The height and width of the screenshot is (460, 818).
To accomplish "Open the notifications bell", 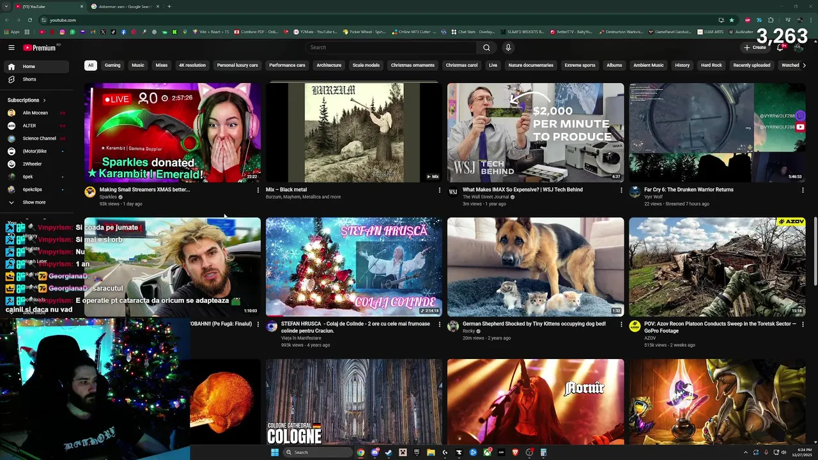I will (780, 47).
